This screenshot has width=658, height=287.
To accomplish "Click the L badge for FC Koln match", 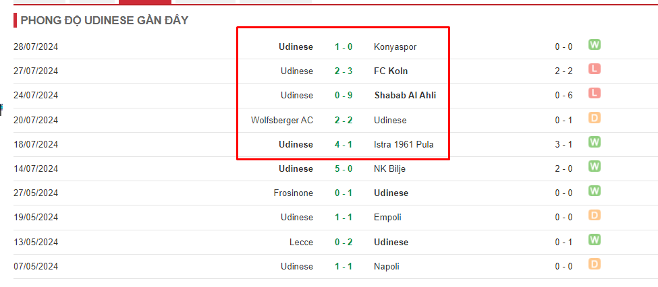I will click(x=594, y=69).
